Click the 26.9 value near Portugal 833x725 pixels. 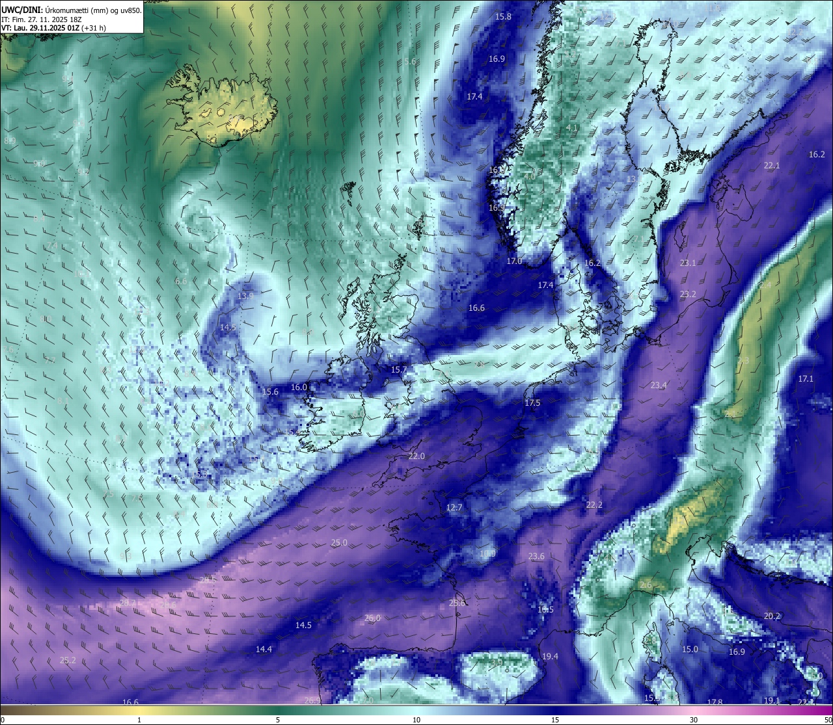tap(312, 701)
